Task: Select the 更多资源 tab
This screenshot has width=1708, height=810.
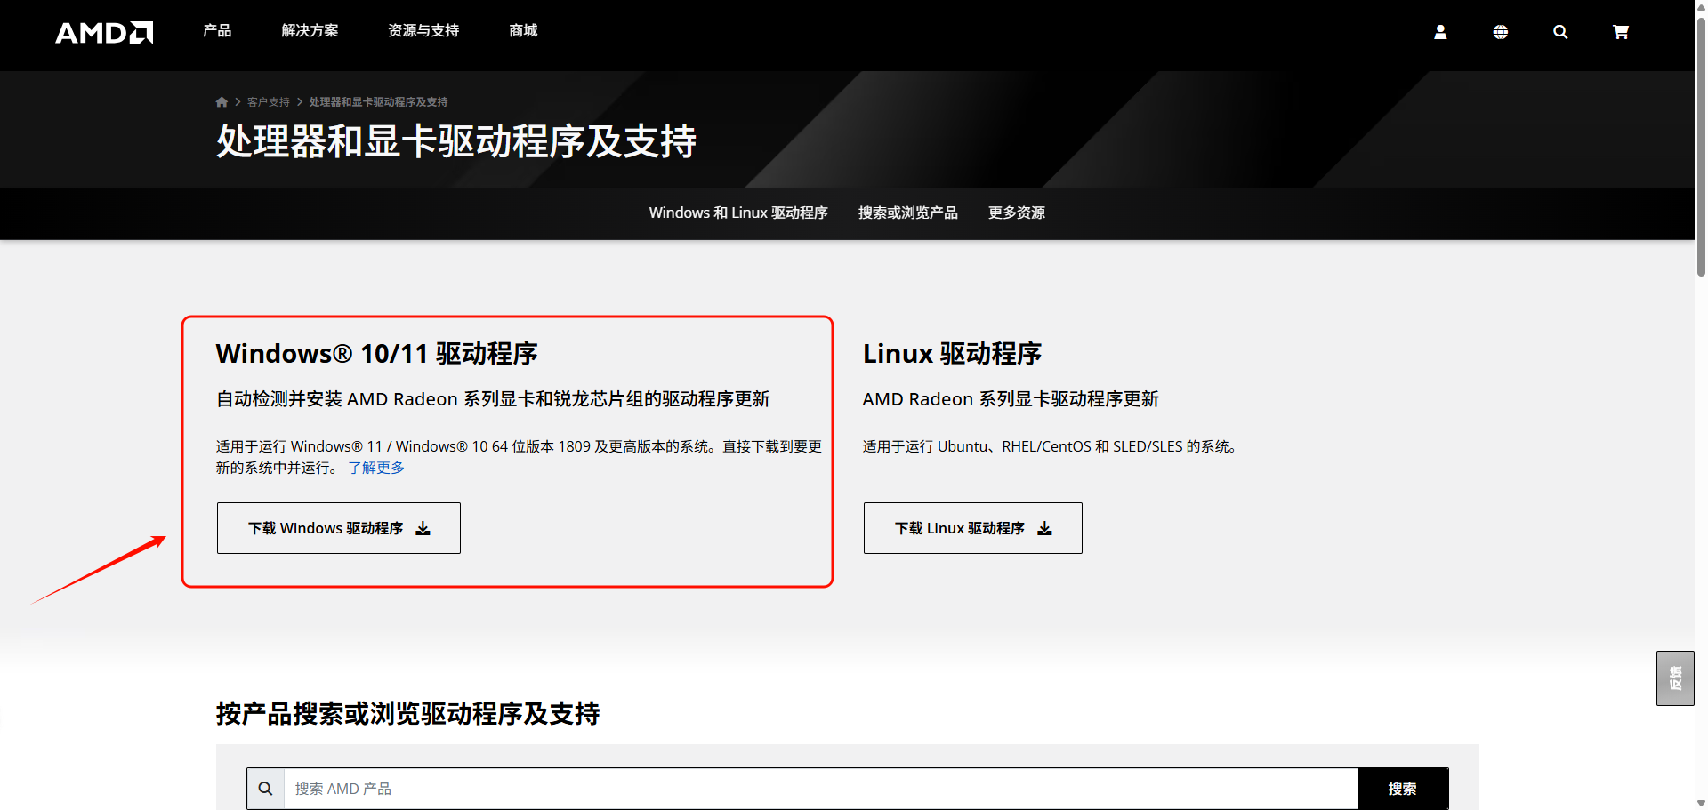Action: (1017, 213)
